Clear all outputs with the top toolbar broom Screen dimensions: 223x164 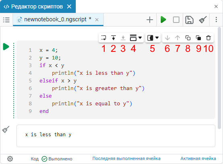click(x=202, y=20)
